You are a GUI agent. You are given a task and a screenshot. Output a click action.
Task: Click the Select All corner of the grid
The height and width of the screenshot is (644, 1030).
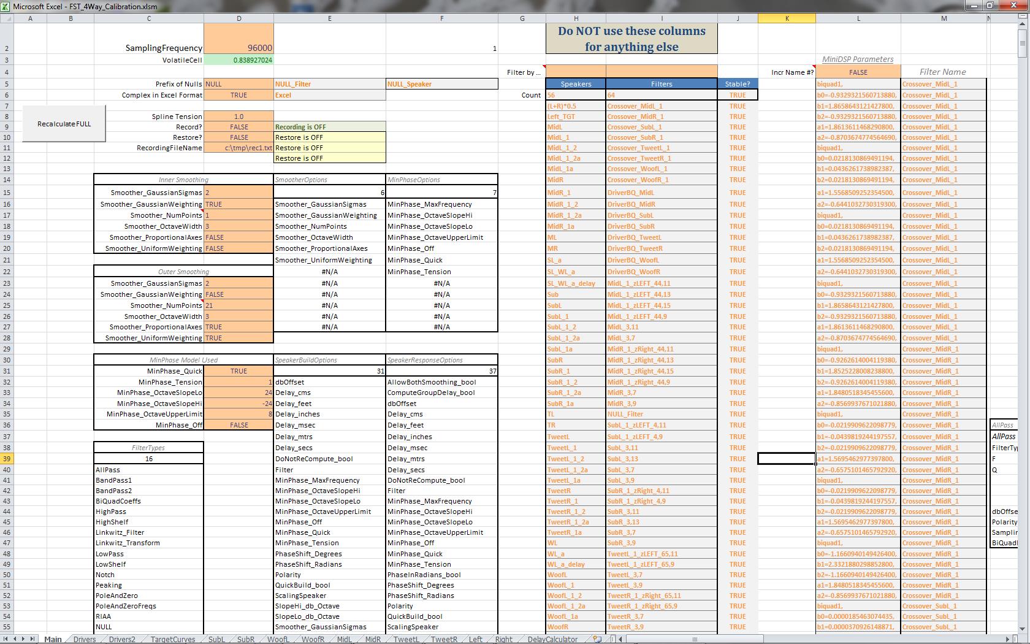pos(6,18)
